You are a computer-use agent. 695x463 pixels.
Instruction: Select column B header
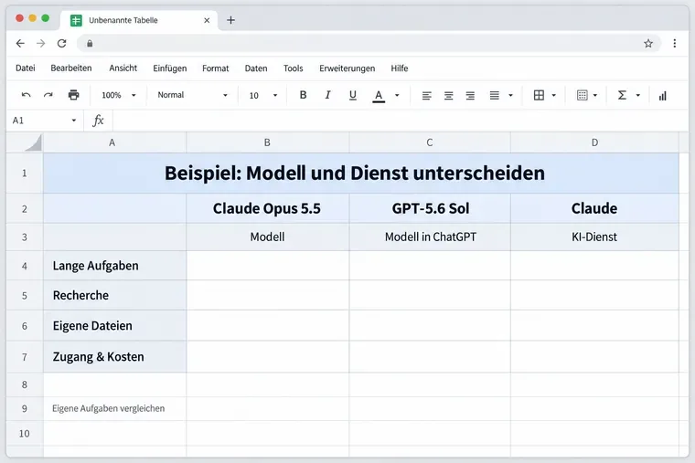coord(268,142)
